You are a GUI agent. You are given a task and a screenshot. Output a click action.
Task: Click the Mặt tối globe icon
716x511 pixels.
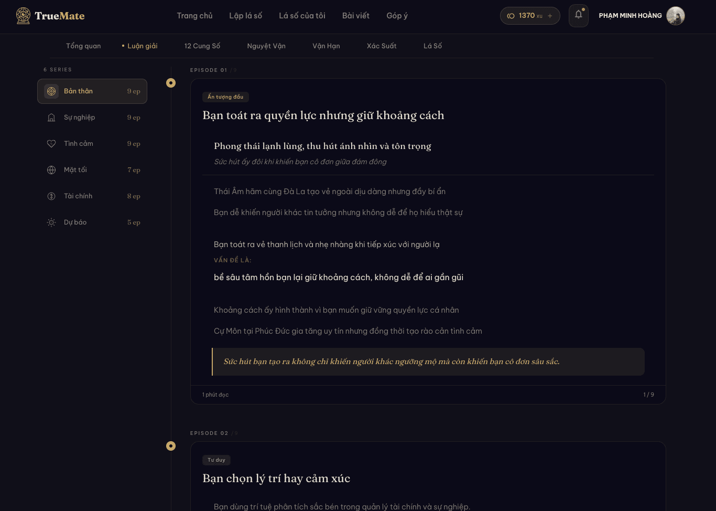click(51, 170)
